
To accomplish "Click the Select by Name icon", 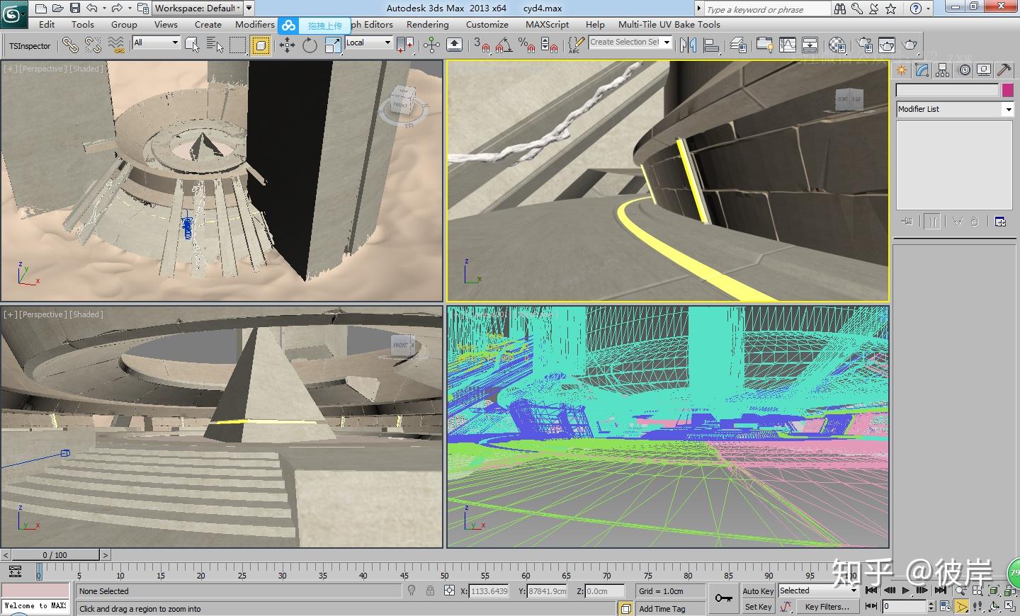I will [x=215, y=45].
